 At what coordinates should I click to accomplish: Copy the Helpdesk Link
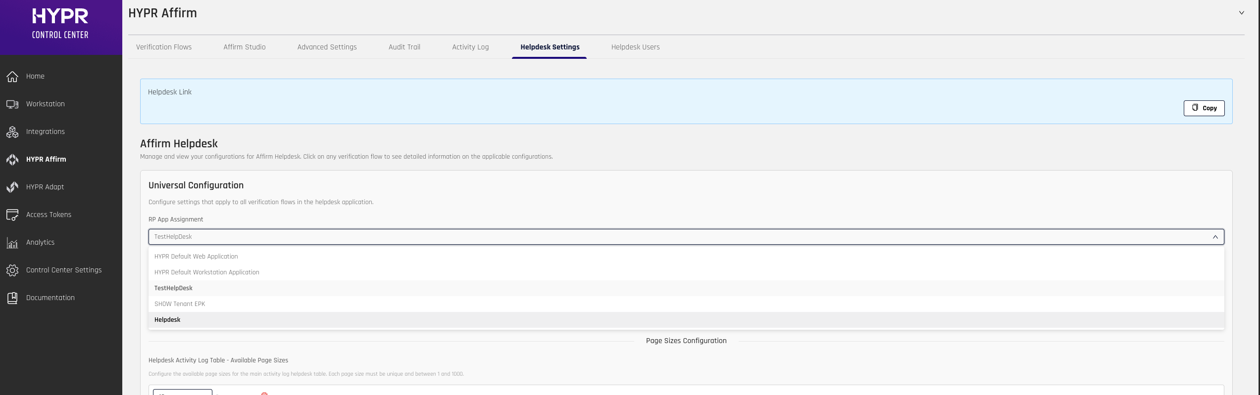point(1204,108)
